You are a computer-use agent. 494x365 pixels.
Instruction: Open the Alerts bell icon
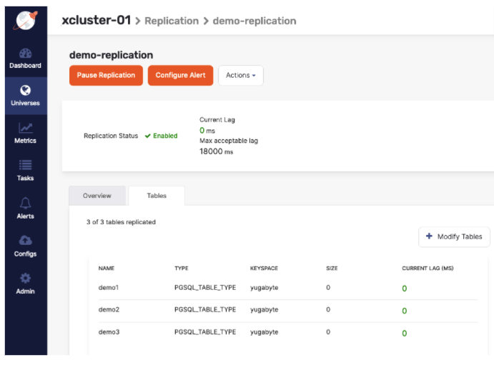pos(26,204)
